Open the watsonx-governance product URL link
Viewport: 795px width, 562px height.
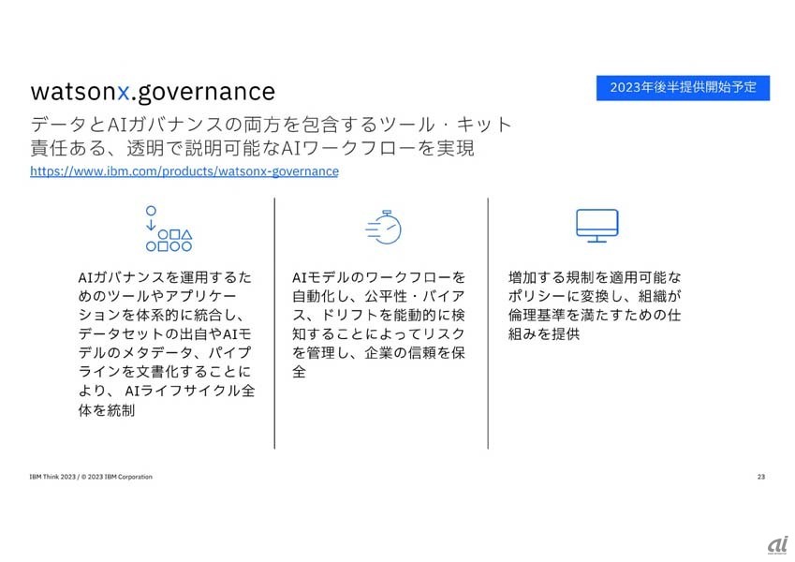184,171
